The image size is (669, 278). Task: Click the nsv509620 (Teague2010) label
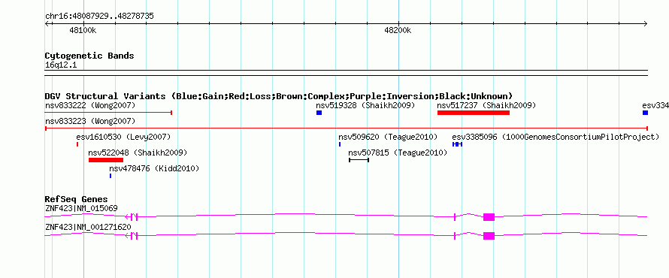[389, 137]
